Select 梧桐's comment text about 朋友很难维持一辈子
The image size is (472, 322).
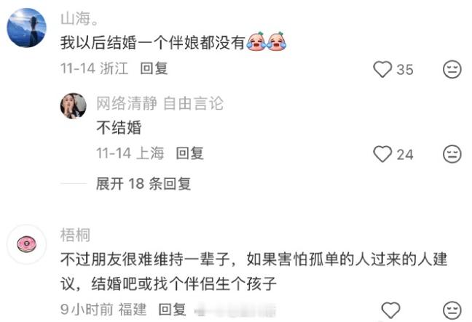253,272
